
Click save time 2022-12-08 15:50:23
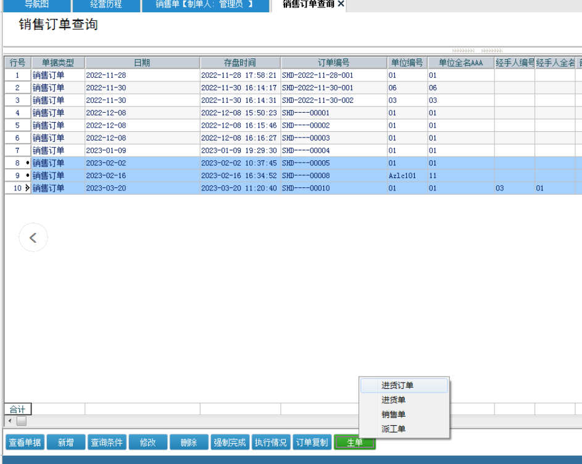click(x=240, y=113)
